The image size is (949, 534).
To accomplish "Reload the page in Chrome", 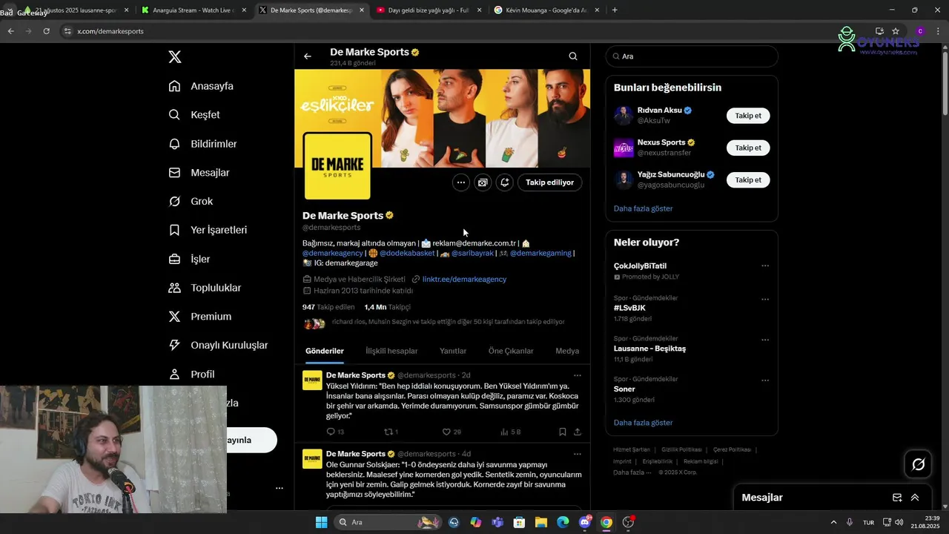I will (x=46, y=31).
